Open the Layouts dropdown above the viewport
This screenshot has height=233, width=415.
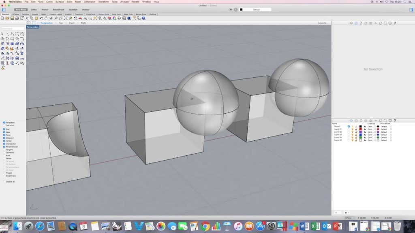click(323, 23)
